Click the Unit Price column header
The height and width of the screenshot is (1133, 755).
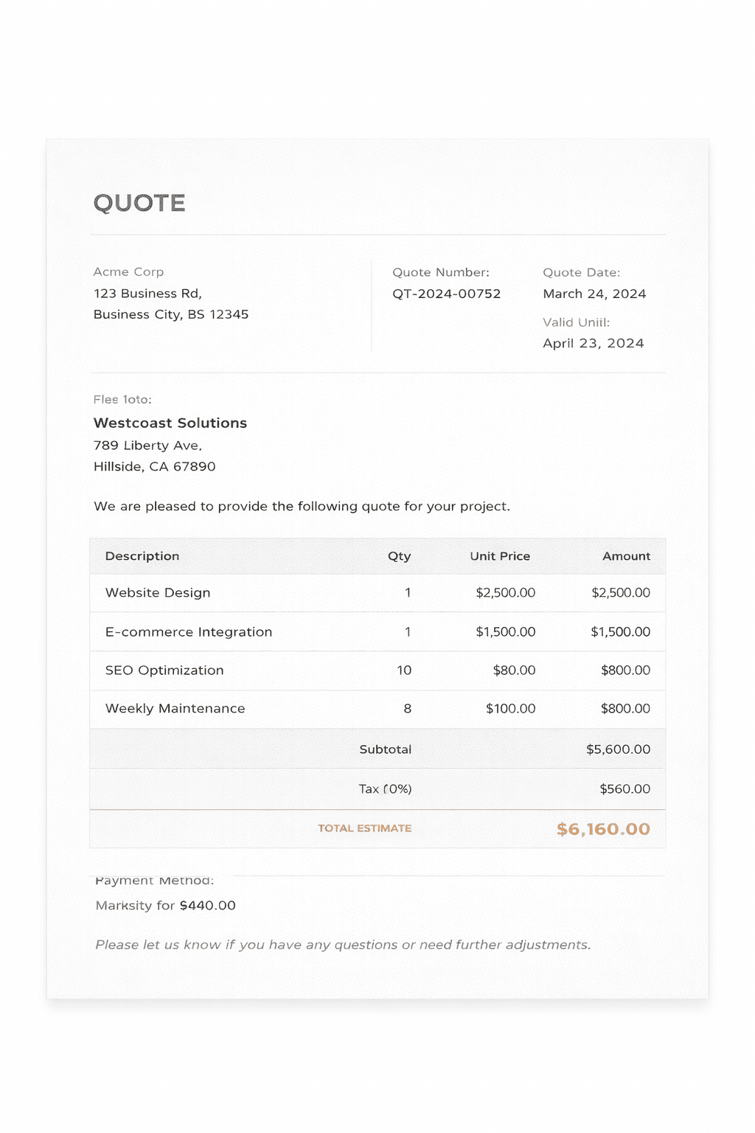(x=500, y=556)
